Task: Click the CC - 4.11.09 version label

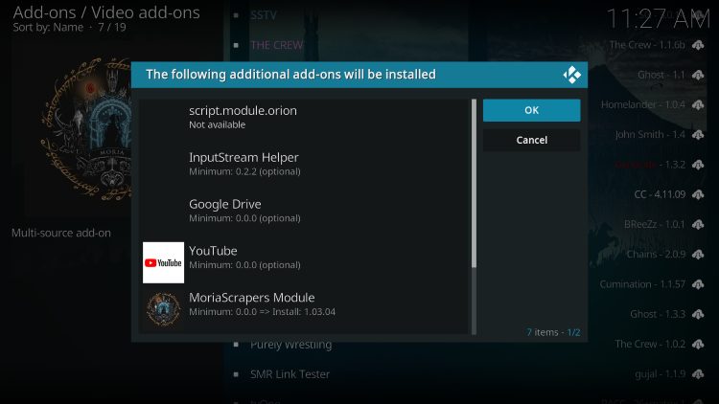Action: coord(660,194)
